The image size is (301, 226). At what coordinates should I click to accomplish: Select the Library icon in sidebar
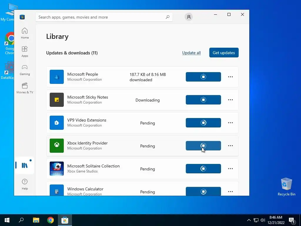pos(25,165)
